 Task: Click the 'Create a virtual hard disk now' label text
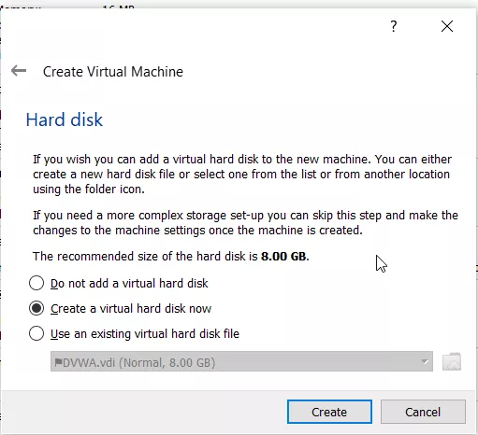(131, 309)
